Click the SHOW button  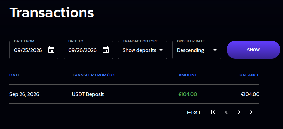[x=253, y=50]
